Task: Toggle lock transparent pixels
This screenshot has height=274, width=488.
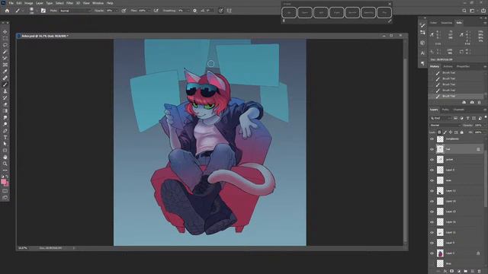Action: (439, 132)
